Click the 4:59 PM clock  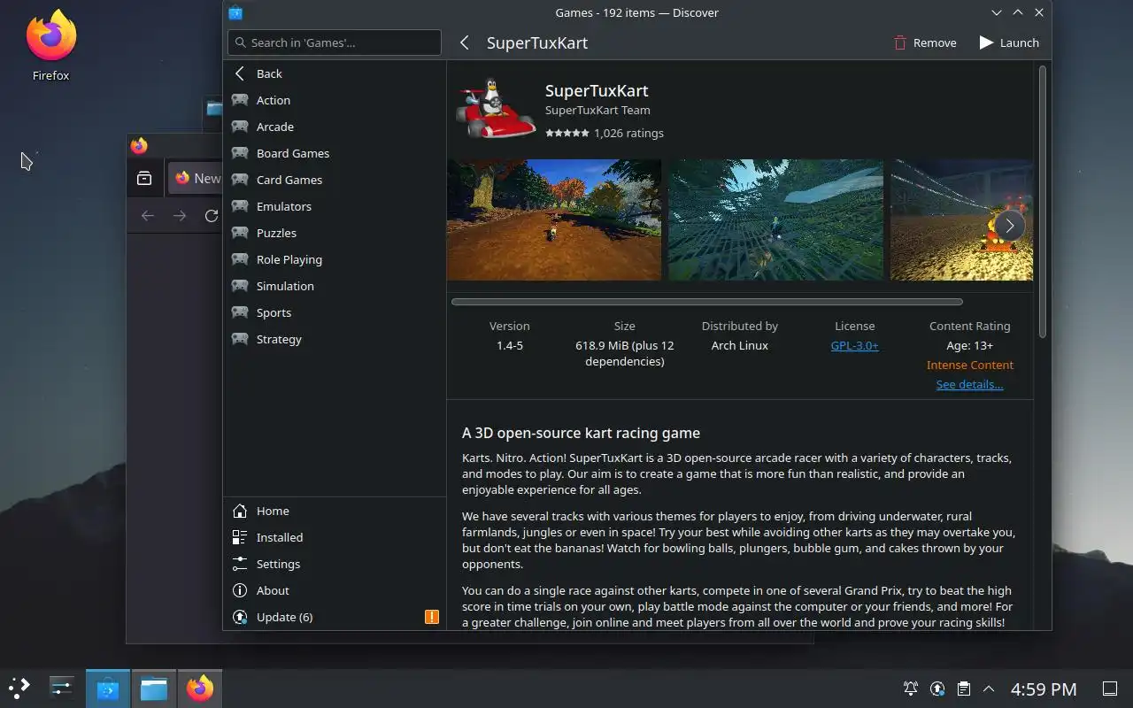tap(1044, 689)
